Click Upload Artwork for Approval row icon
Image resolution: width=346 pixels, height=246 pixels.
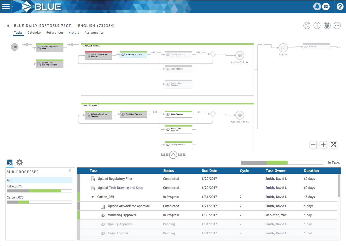(x=103, y=206)
